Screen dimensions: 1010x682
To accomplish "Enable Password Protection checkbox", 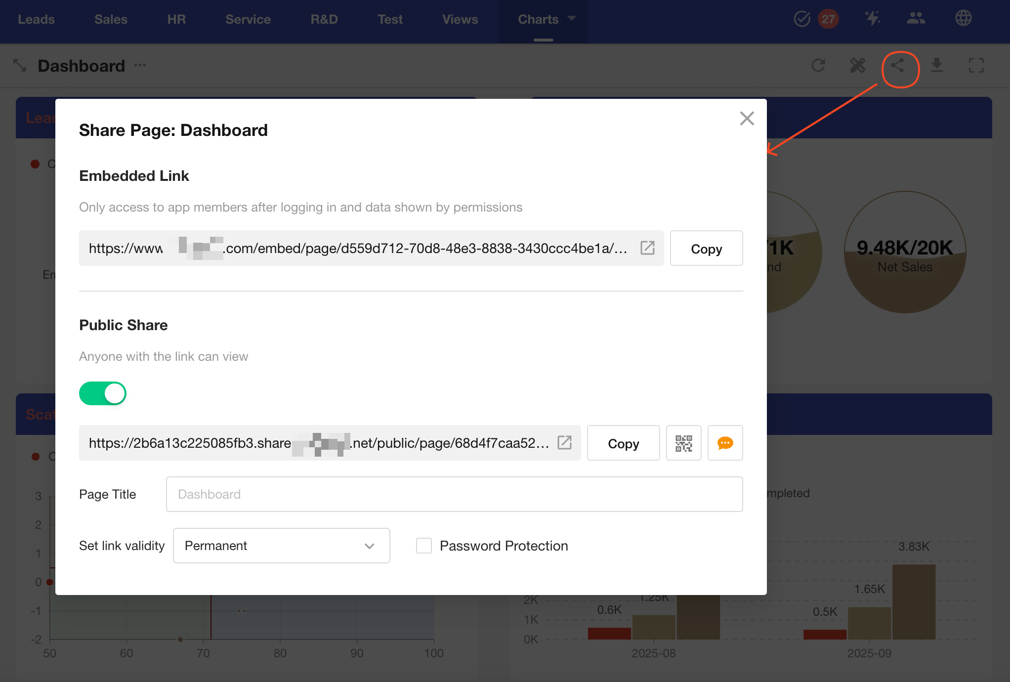I will [424, 546].
